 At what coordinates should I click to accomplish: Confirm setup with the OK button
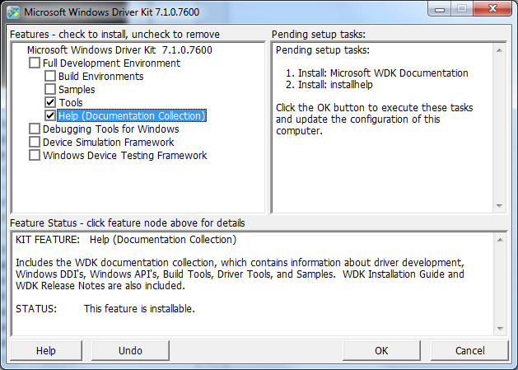[381, 351]
